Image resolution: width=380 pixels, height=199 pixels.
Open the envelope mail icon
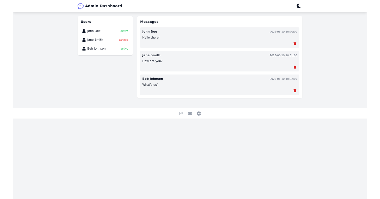pyautogui.click(x=190, y=113)
